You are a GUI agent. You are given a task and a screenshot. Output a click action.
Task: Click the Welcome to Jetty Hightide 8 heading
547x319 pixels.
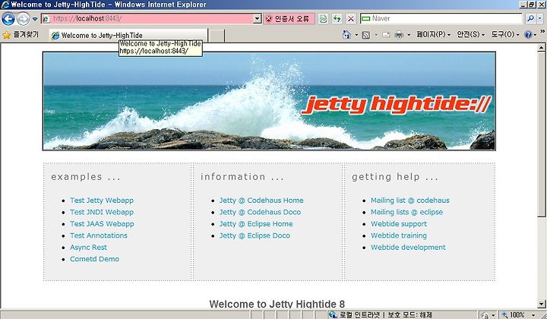[277, 304]
